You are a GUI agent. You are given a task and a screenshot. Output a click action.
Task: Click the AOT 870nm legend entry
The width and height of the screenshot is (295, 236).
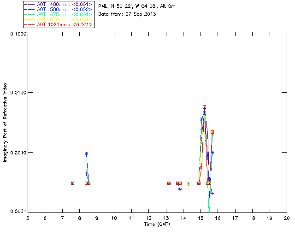59,19
